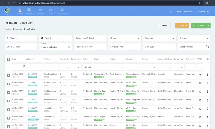Image resolution: width=215 pixels, height=129 pixels.
Task: Check the box for deal 241860TC
Action: (x=8, y=118)
